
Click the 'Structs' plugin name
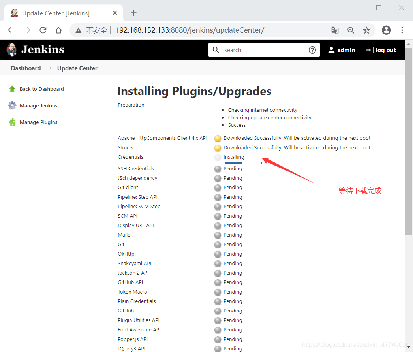click(126, 147)
